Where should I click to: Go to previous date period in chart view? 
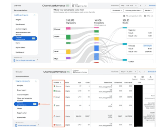141,5
